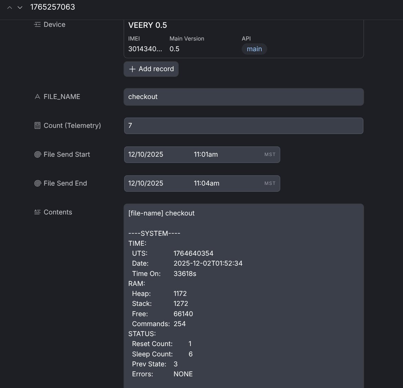This screenshot has height=388, width=403.
Task: Click the FILE_NAME field label
Action: (62, 97)
